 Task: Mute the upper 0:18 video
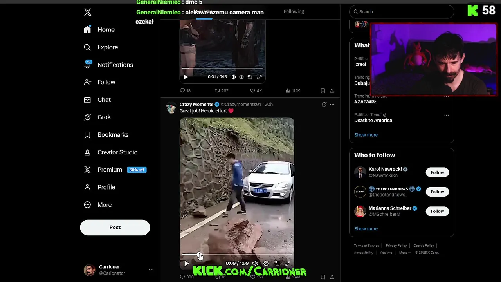pos(233,77)
